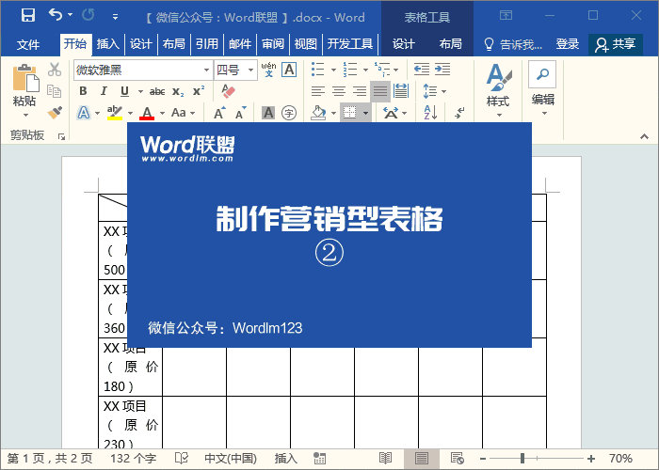
Task: Open the 剪贴板 dialog launcher
Action: [x=62, y=136]
